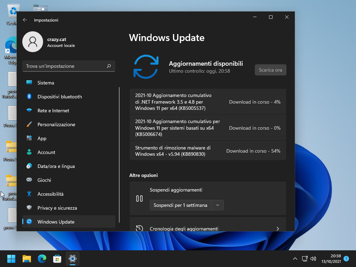Click the Scarica ora button
The width and height of the screenshot is (356, 267).
[x=270, y=70]
